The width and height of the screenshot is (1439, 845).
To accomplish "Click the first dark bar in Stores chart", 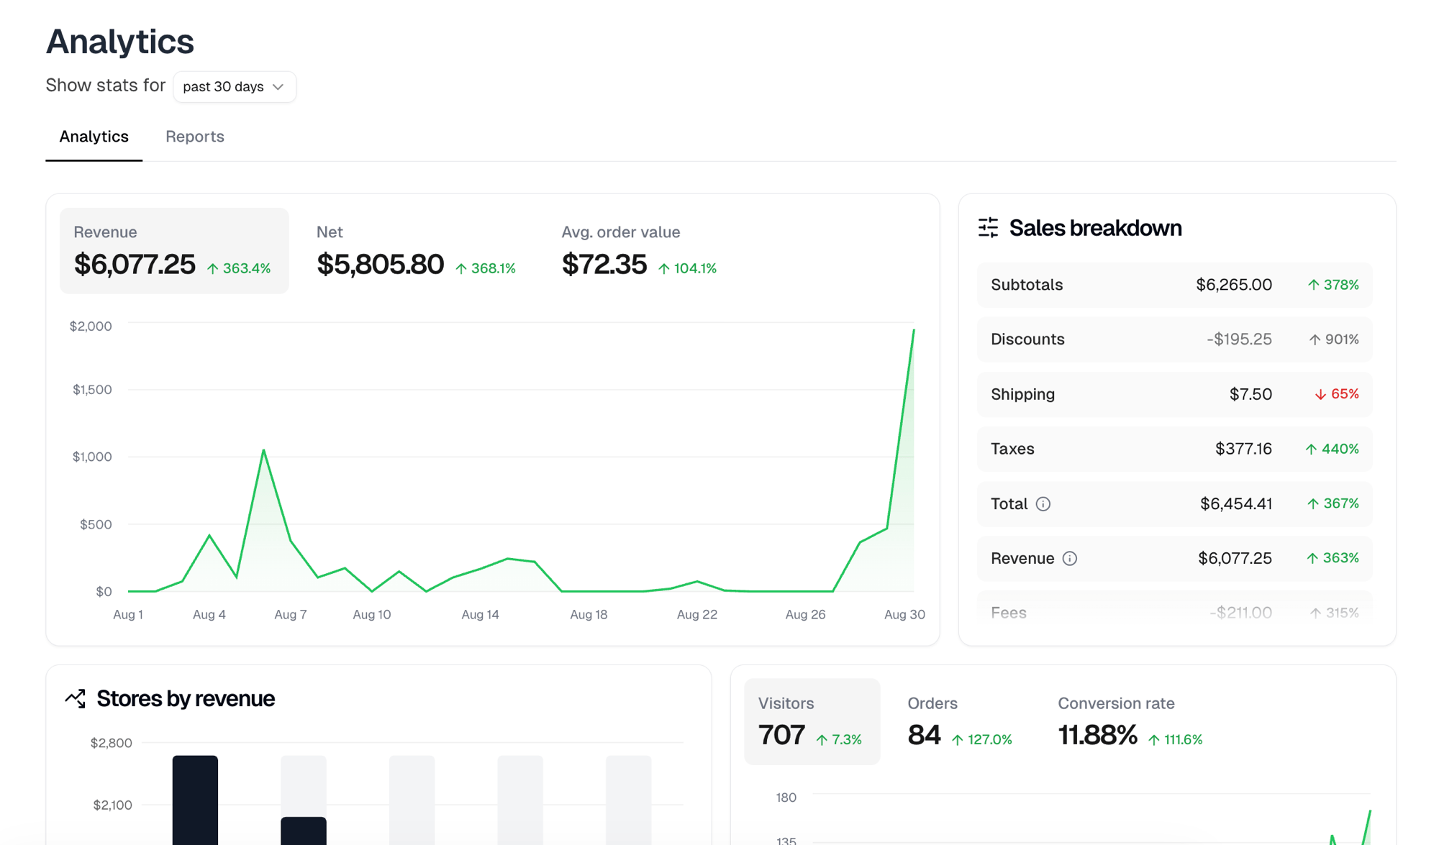I will point(195,800).
